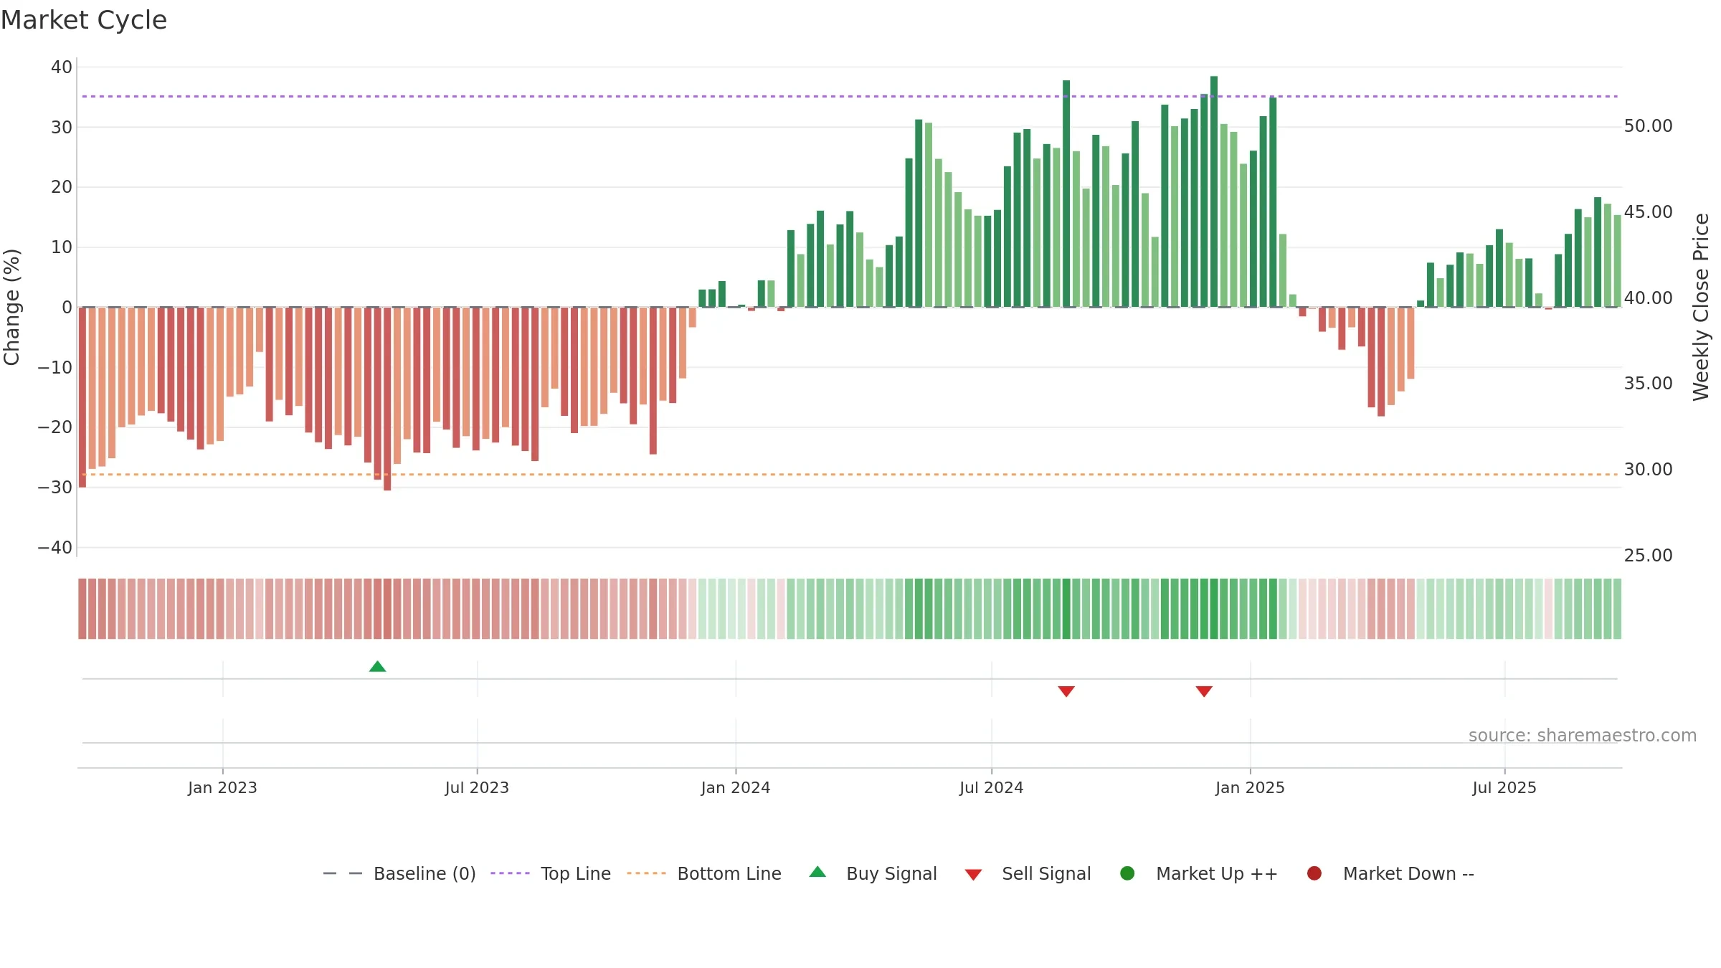
Task: Click the source: sharemaestro.com text
Action: 1583,736
